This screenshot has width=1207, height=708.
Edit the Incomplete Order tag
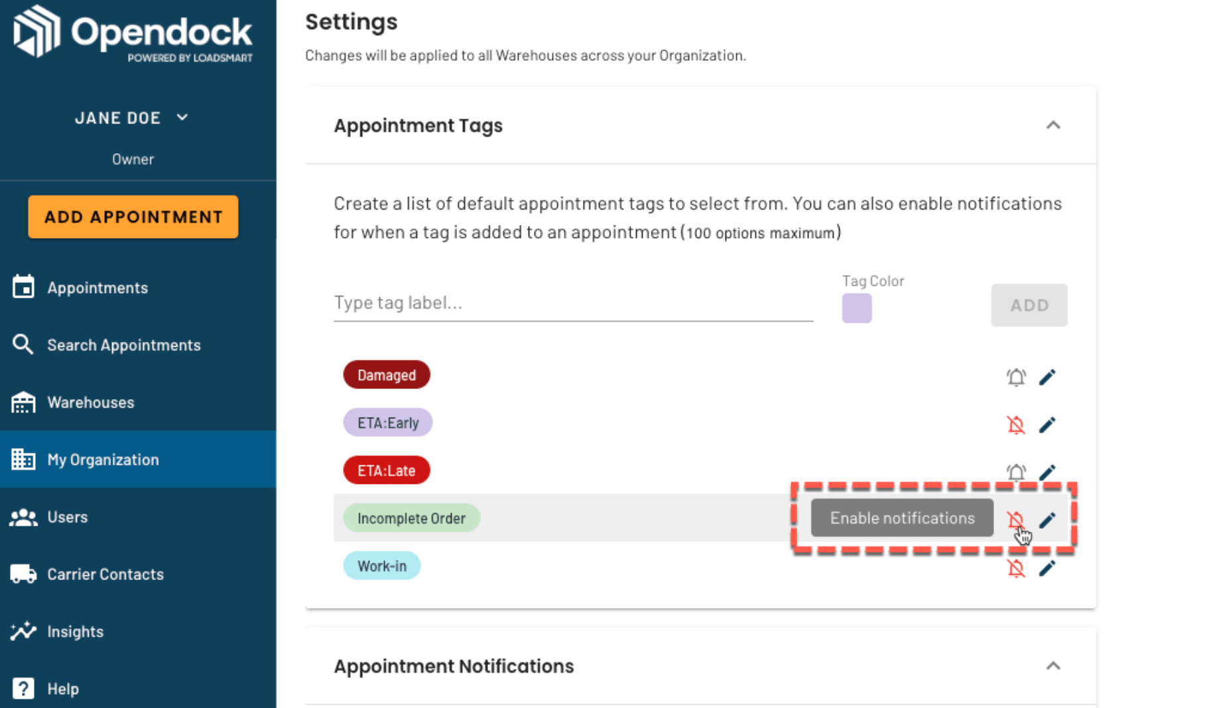point(1047,520)
